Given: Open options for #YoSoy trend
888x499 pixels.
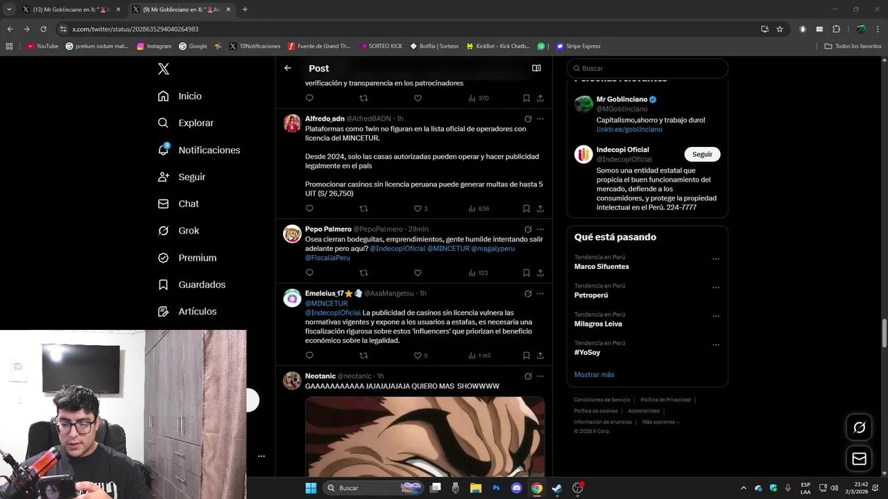Looking at the screenshot, I should [x=716, y=344].
